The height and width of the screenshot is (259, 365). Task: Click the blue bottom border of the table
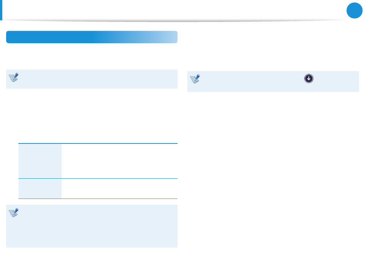point(98,199)
